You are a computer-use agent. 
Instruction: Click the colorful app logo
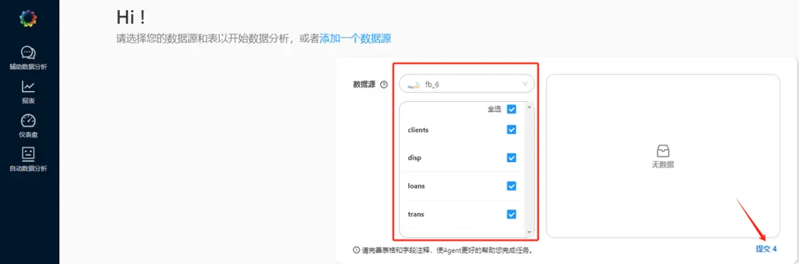pyautogui.click(x=28, y=19)
